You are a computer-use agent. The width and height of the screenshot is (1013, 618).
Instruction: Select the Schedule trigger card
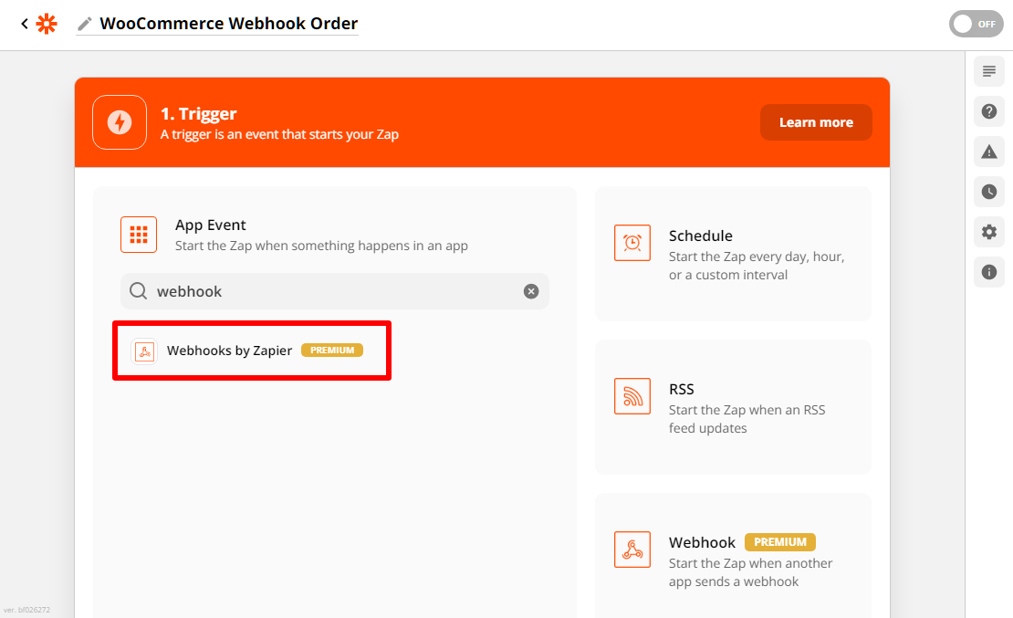[x=733, y=254]
